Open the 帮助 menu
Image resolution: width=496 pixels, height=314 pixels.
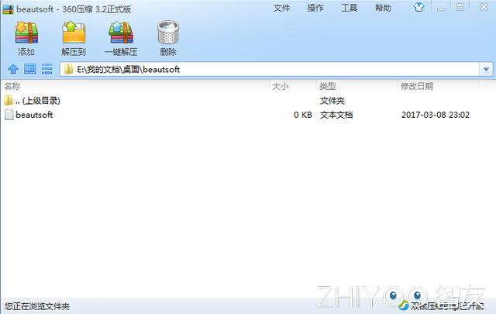pos(383,8)
